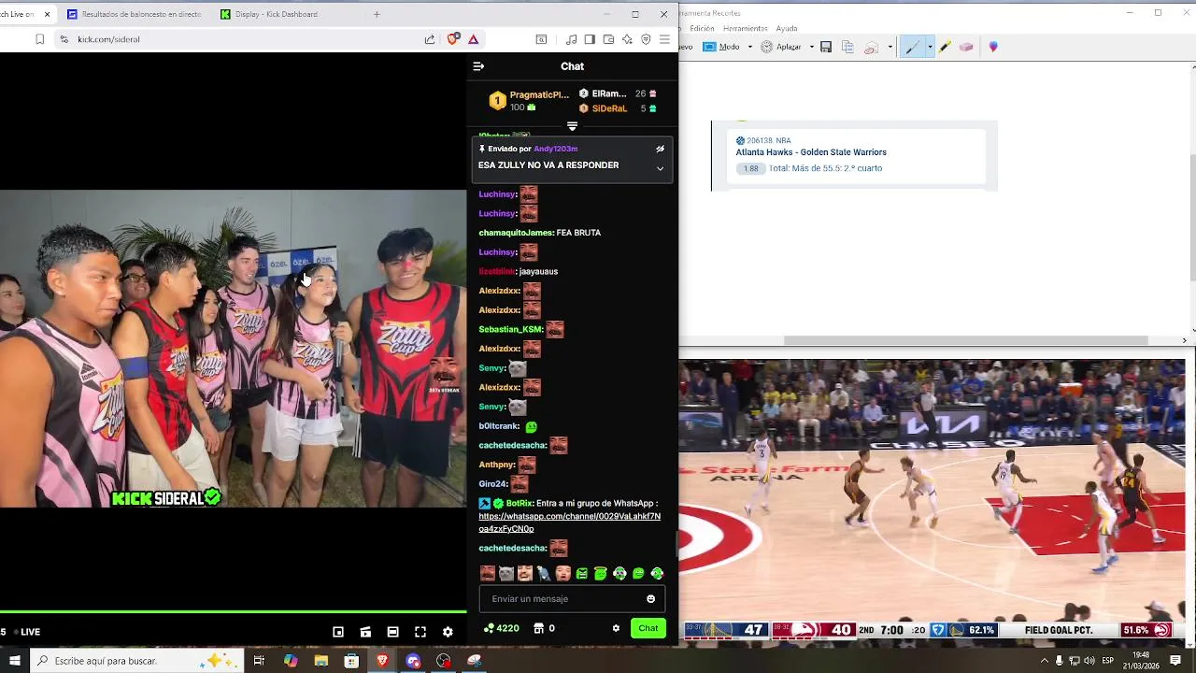Open a new browser tab
Image resolution: width=1196 pixels, height=673 pixels.
point(377,14)
